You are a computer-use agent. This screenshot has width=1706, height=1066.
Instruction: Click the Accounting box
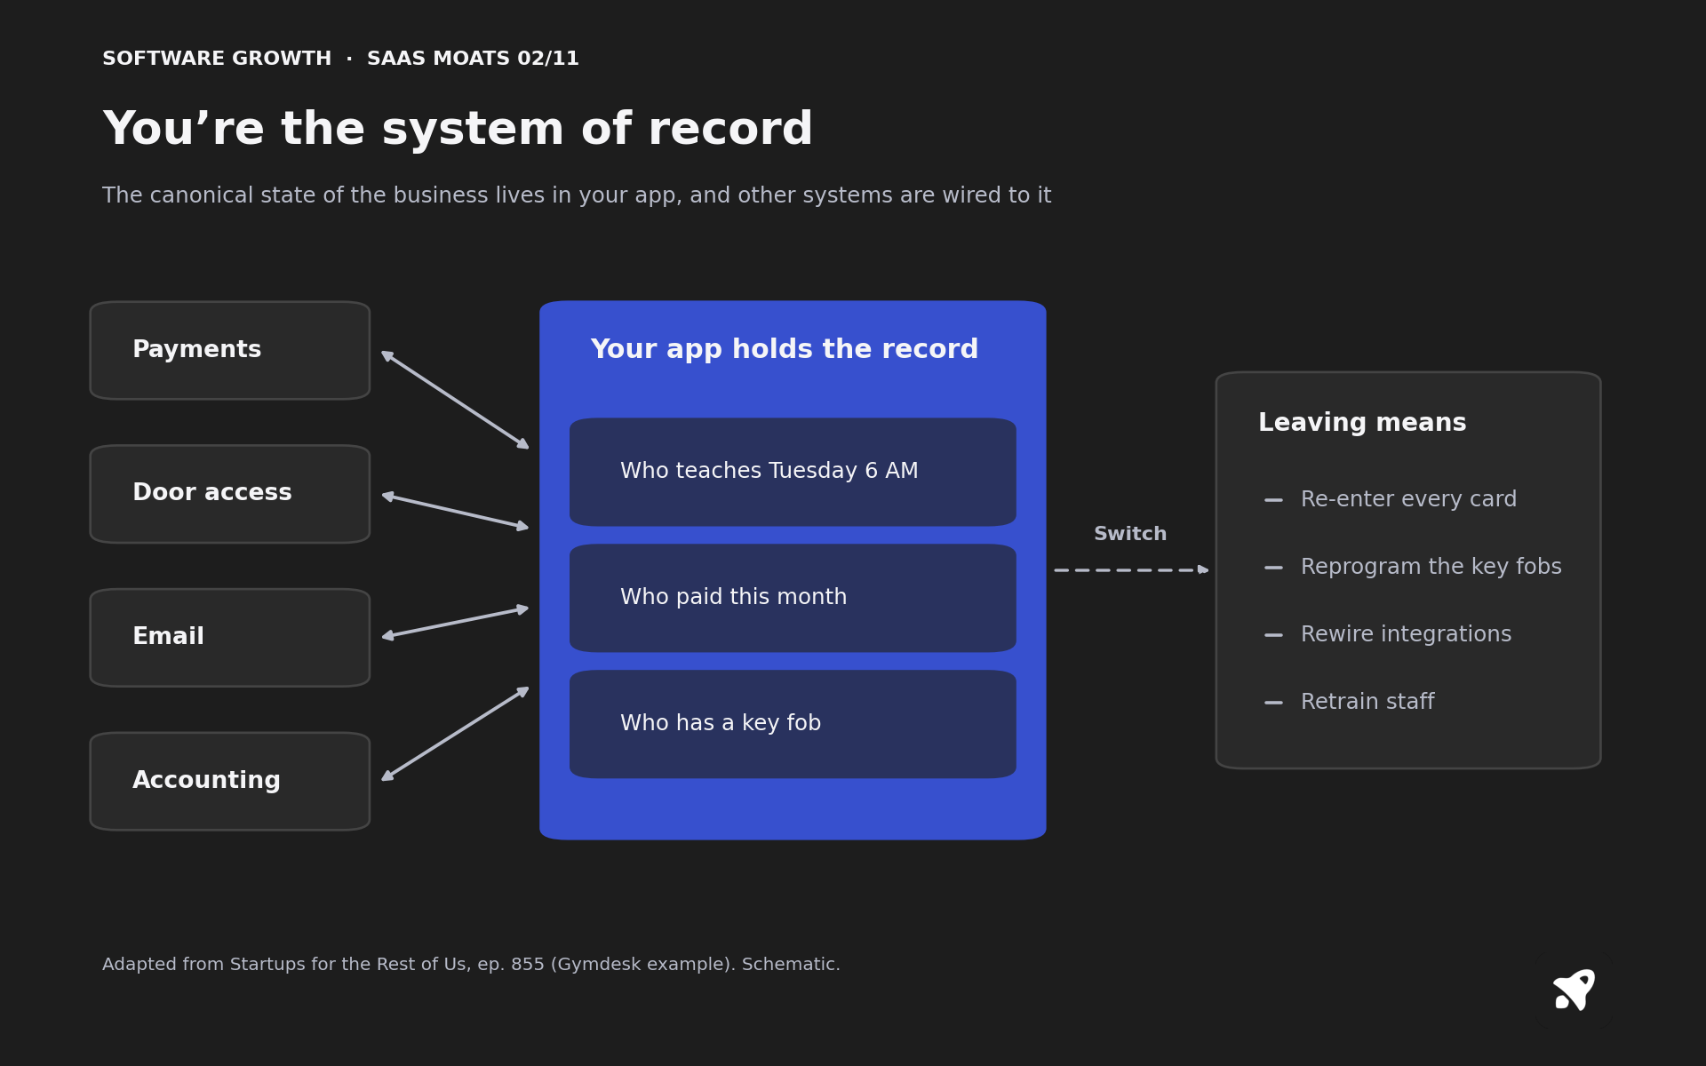(230, 782)
